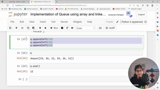The width and height of the screenshot is (160, 90).
Task: Click the zoom magnifier icon in address bar
Action: pos(134,5)
